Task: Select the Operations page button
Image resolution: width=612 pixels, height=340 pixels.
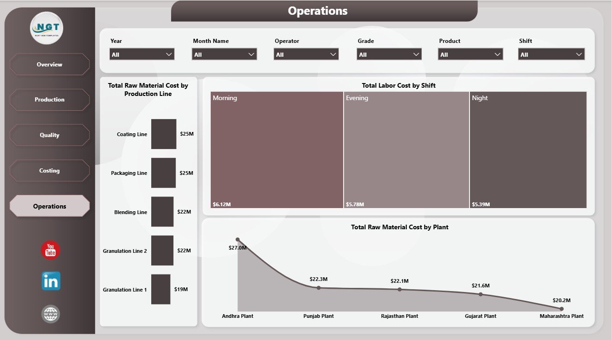Action: pyautogui.click(x=49, y=206)
